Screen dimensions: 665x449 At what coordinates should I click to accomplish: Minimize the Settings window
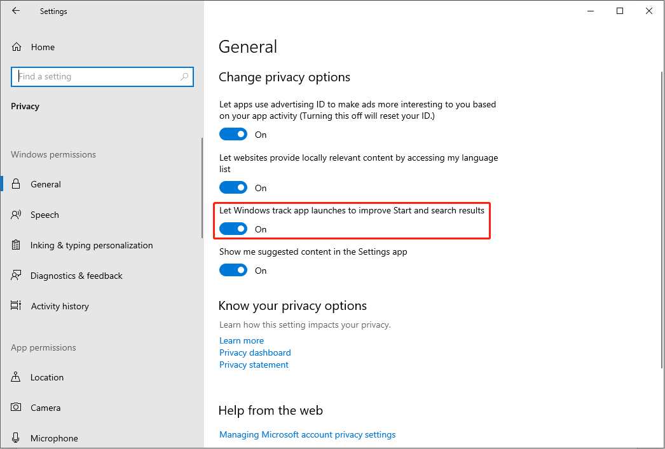tap(591, 11)
